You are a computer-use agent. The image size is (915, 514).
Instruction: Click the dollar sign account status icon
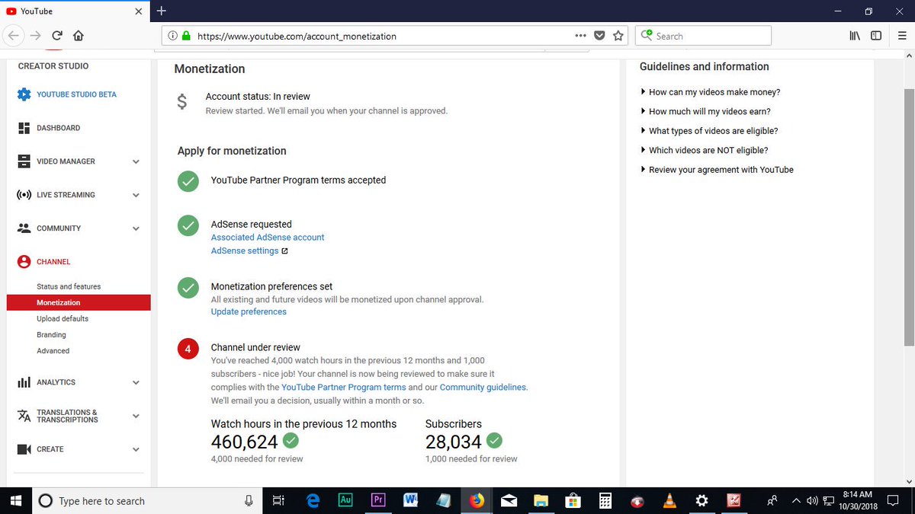point(181,102)
